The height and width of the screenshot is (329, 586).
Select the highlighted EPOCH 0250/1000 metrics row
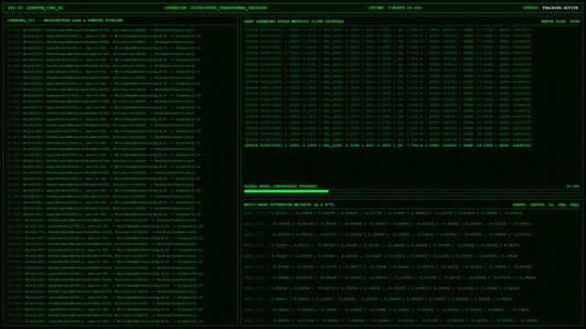(x=388, y=145)
